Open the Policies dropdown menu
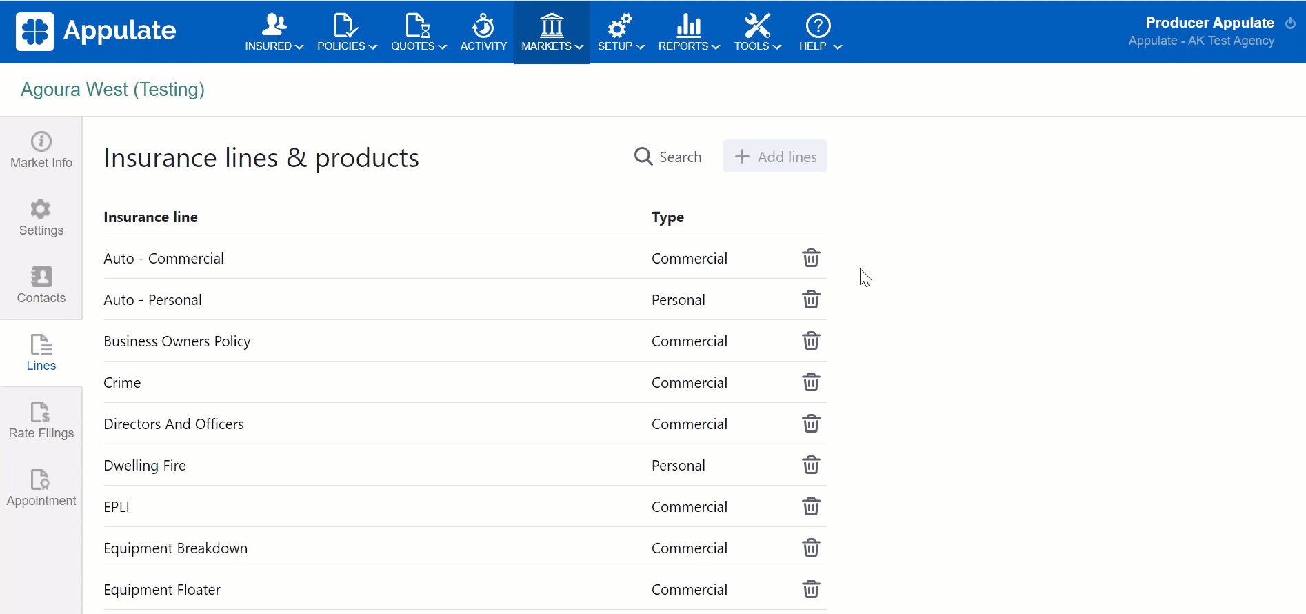The image size is (1306, 614). click(x=347, y=32)
